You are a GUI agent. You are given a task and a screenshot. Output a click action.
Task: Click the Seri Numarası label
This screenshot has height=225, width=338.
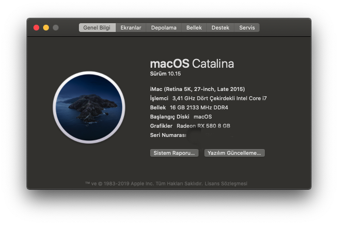[x=168, y=135]
